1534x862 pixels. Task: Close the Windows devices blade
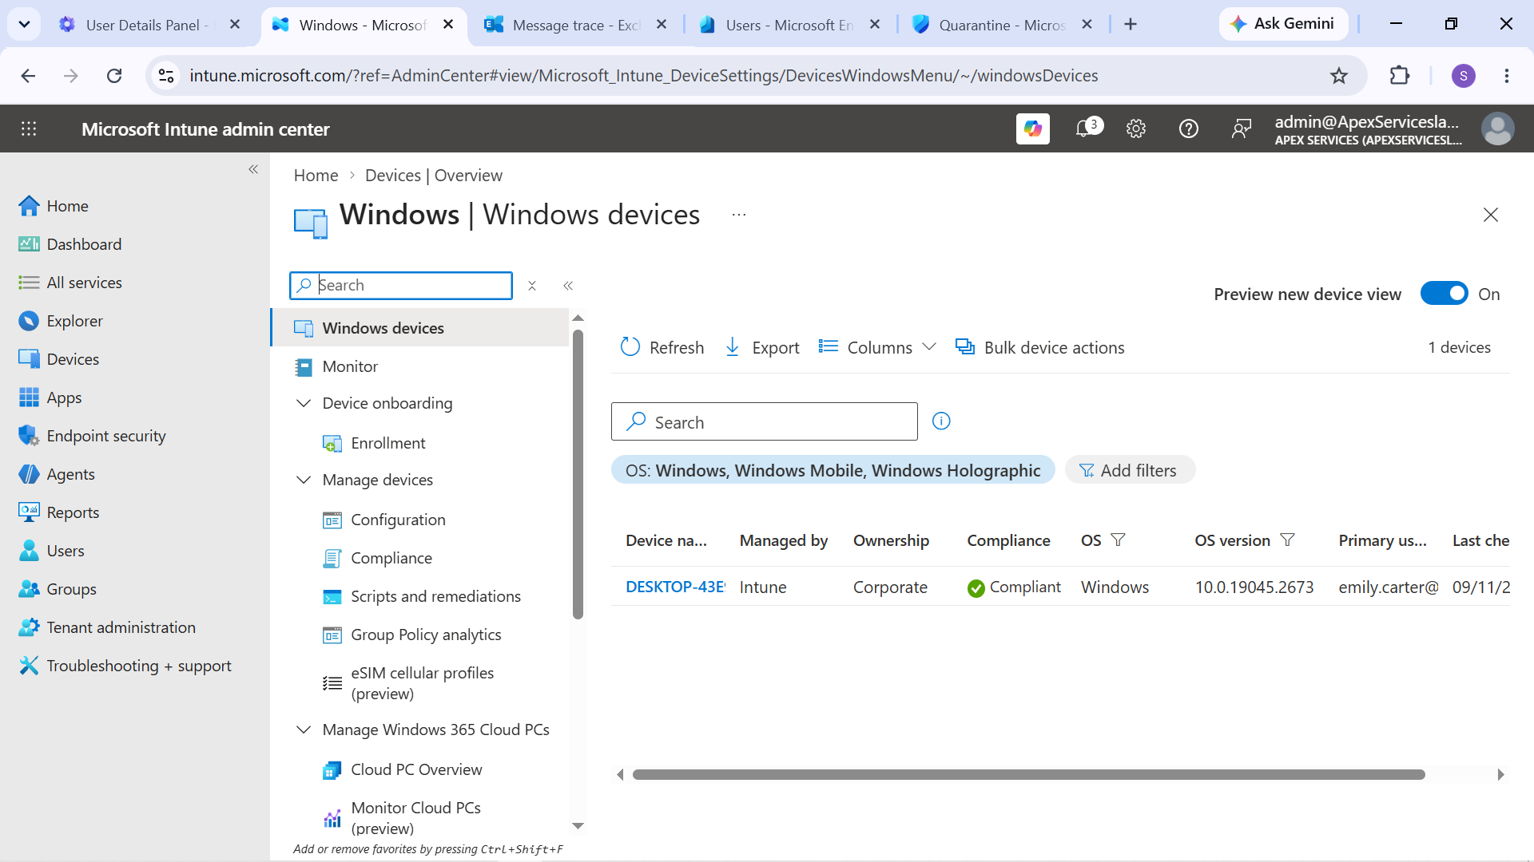click(x=1490, y=215)
